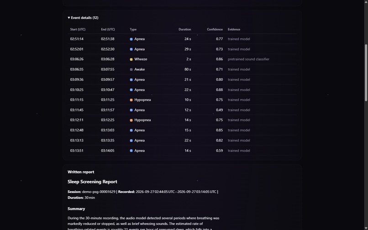
Task: Click yellow swatch next to Wheeze
Action: (x=131, y=59)
